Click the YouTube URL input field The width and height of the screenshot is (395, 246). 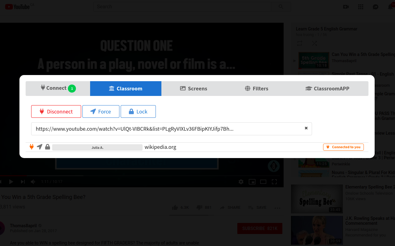(x=172, y=129)
